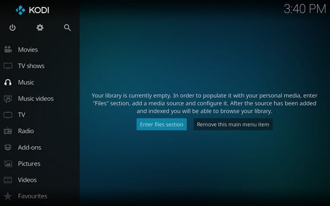Click the Music videos note icon
This screenshot has width=330, height=206.
click(8, 98)
